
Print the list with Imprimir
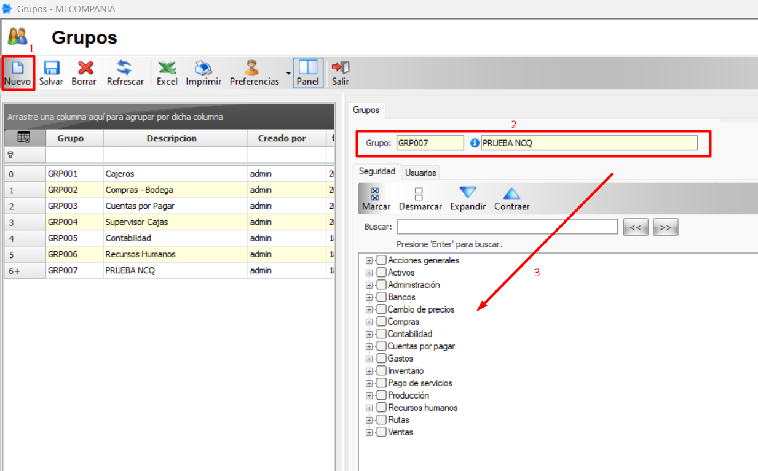[203, 72]
